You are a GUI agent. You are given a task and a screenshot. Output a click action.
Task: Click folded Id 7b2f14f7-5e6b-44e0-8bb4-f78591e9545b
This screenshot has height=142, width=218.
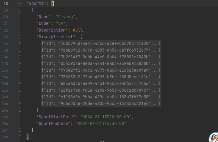pos(101,57)
